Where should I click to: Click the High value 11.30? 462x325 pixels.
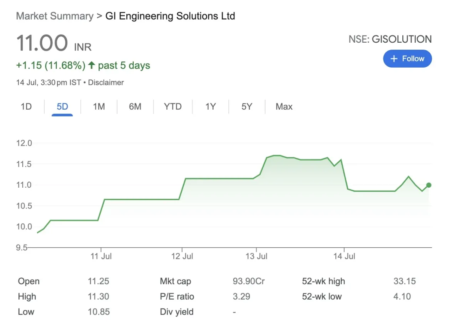(x=99, y=297)
